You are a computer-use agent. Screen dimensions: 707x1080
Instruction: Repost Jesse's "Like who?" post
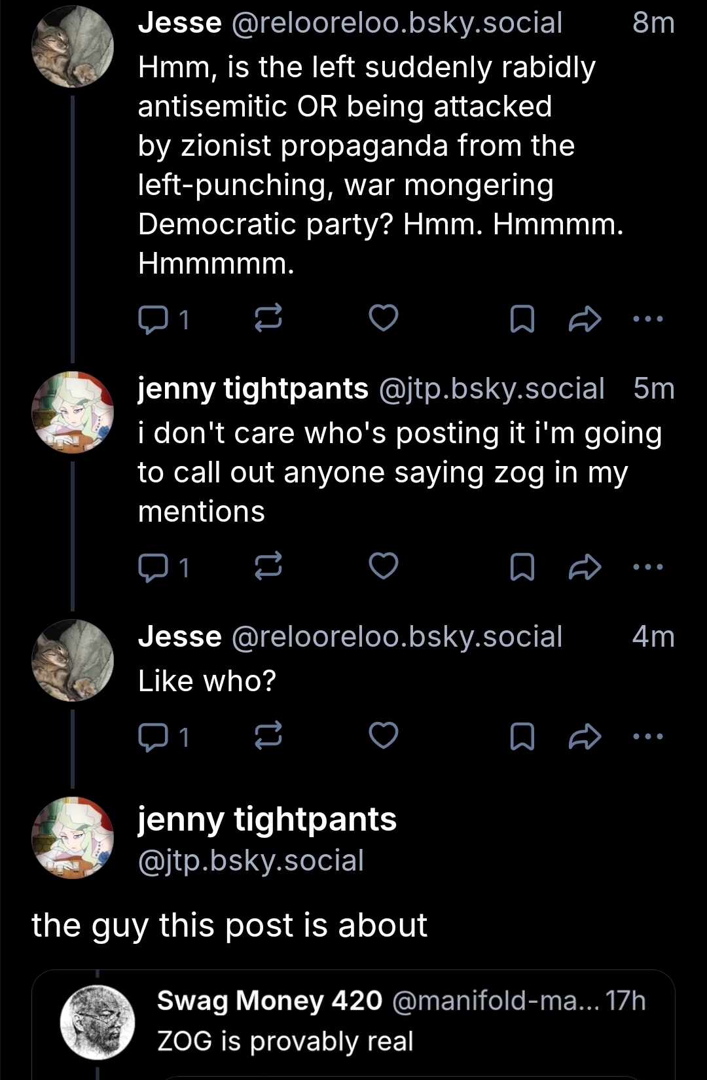(268, 736)
